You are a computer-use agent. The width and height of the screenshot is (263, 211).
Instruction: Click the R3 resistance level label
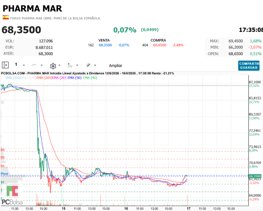[x=3, y=150]
